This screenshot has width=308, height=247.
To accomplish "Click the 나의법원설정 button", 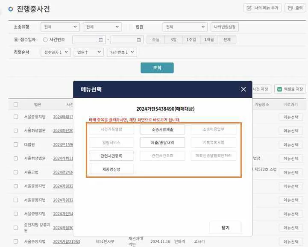I will (225, 27).
